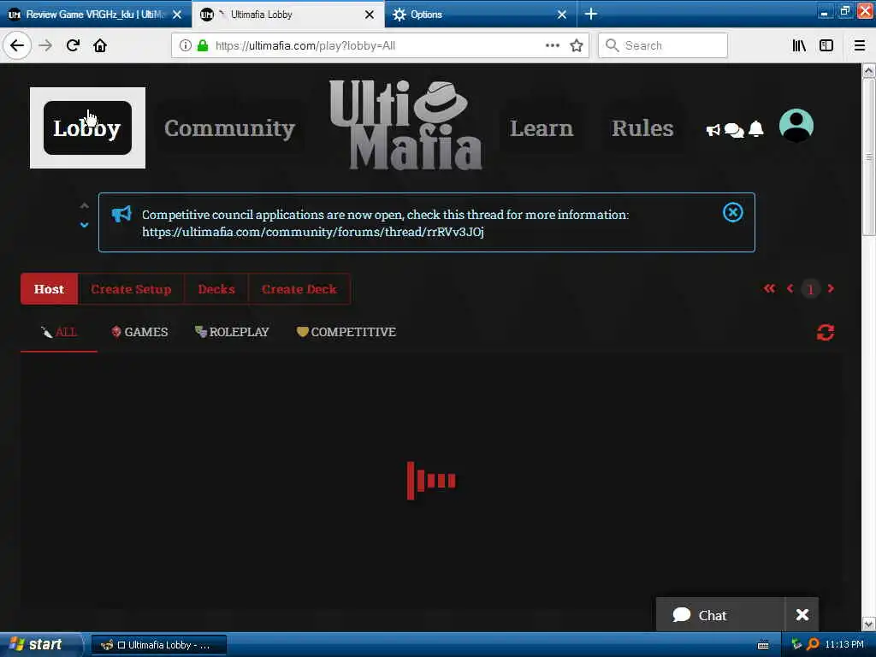Open the Windows start menu
876x657 pixels.
41,645
